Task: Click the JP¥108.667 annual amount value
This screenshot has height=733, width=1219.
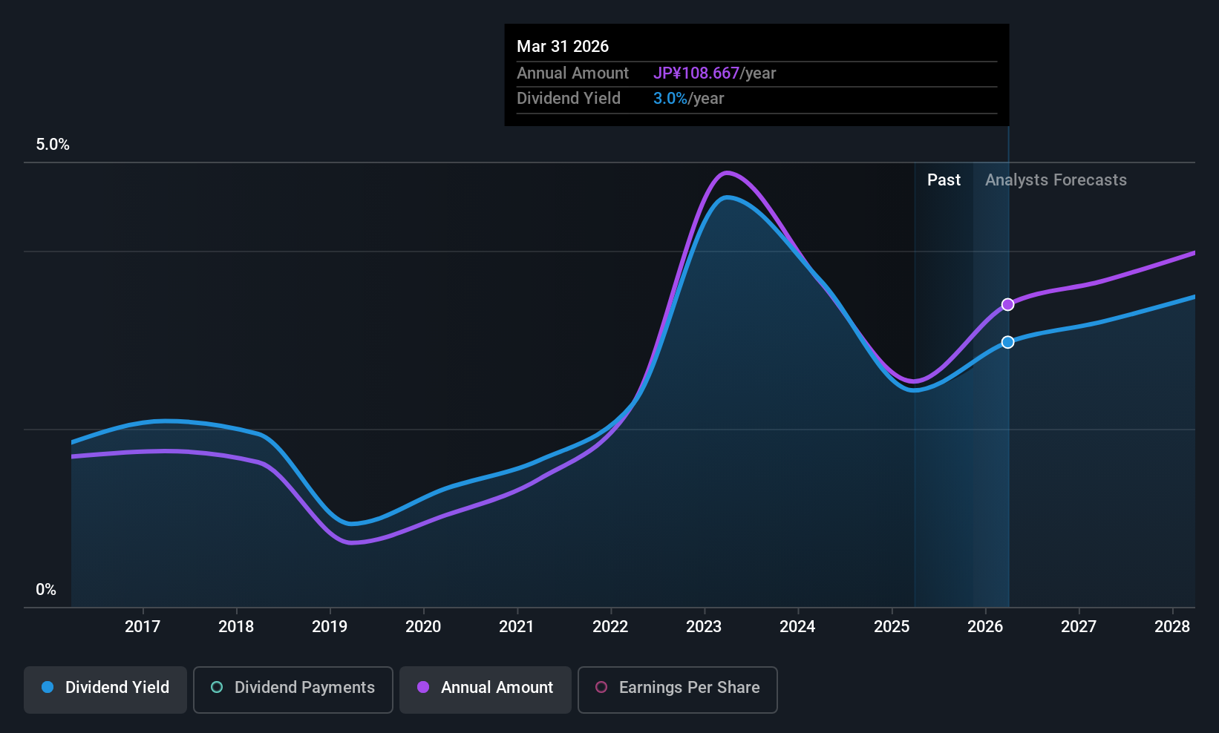Action: coord(696,73)
